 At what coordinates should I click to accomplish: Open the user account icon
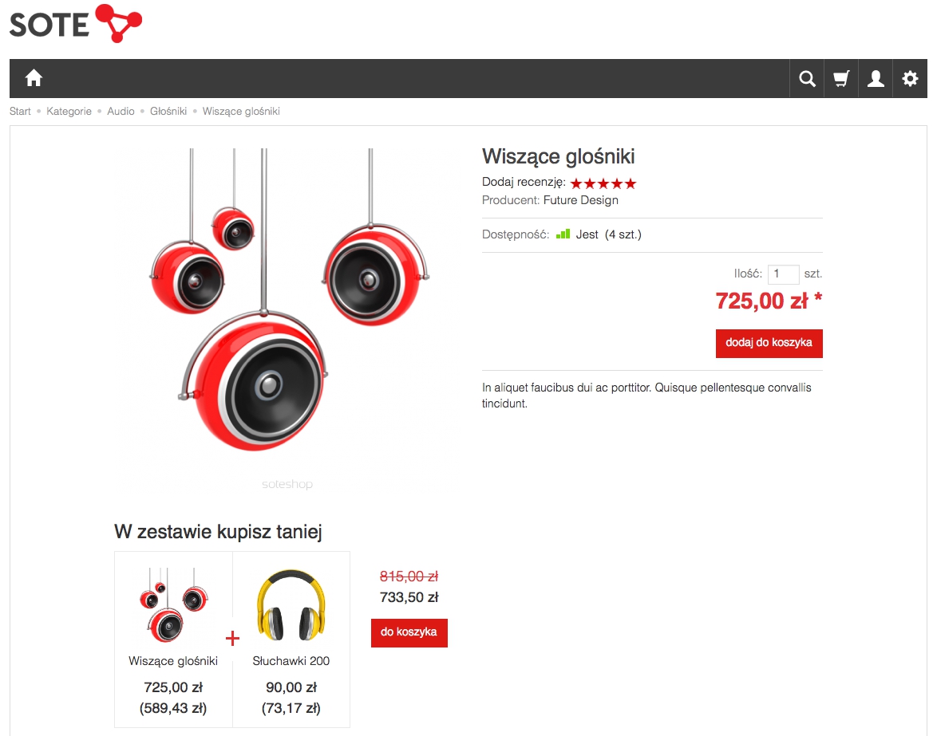876,78
